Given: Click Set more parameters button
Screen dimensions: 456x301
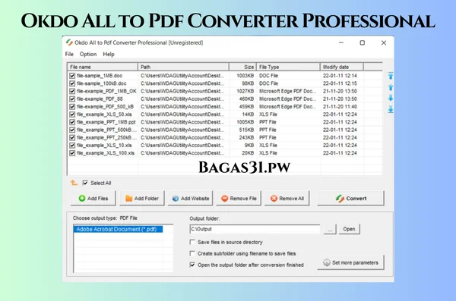Looking at the screenshot, I should click(x=350, y=262).
